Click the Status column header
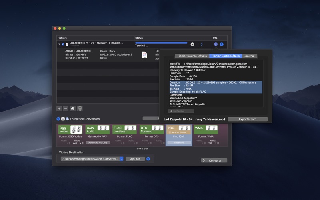The image size is (320, 200). 173,38
